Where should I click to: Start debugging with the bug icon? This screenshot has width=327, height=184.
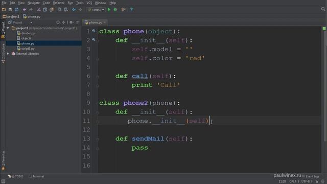(115, 10)
